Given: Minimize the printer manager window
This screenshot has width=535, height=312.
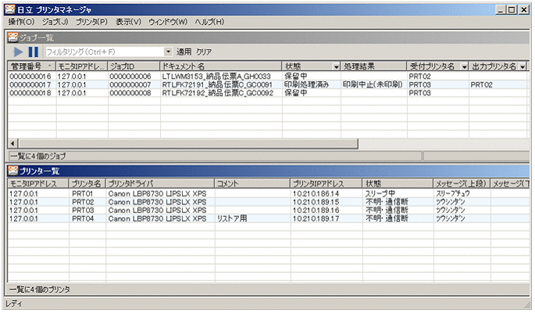Looking at the screenshot, I should click(x=501, y=9).
